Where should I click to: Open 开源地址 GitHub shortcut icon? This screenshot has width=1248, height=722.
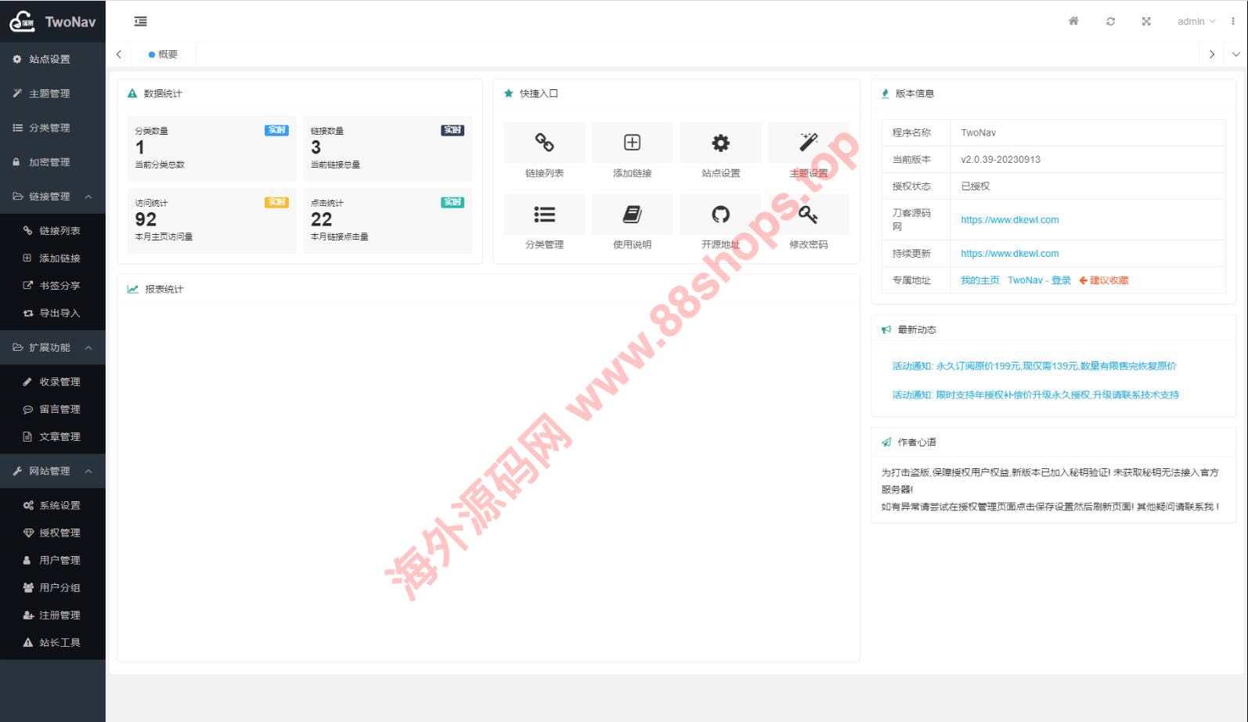click(x=720, y=215)
